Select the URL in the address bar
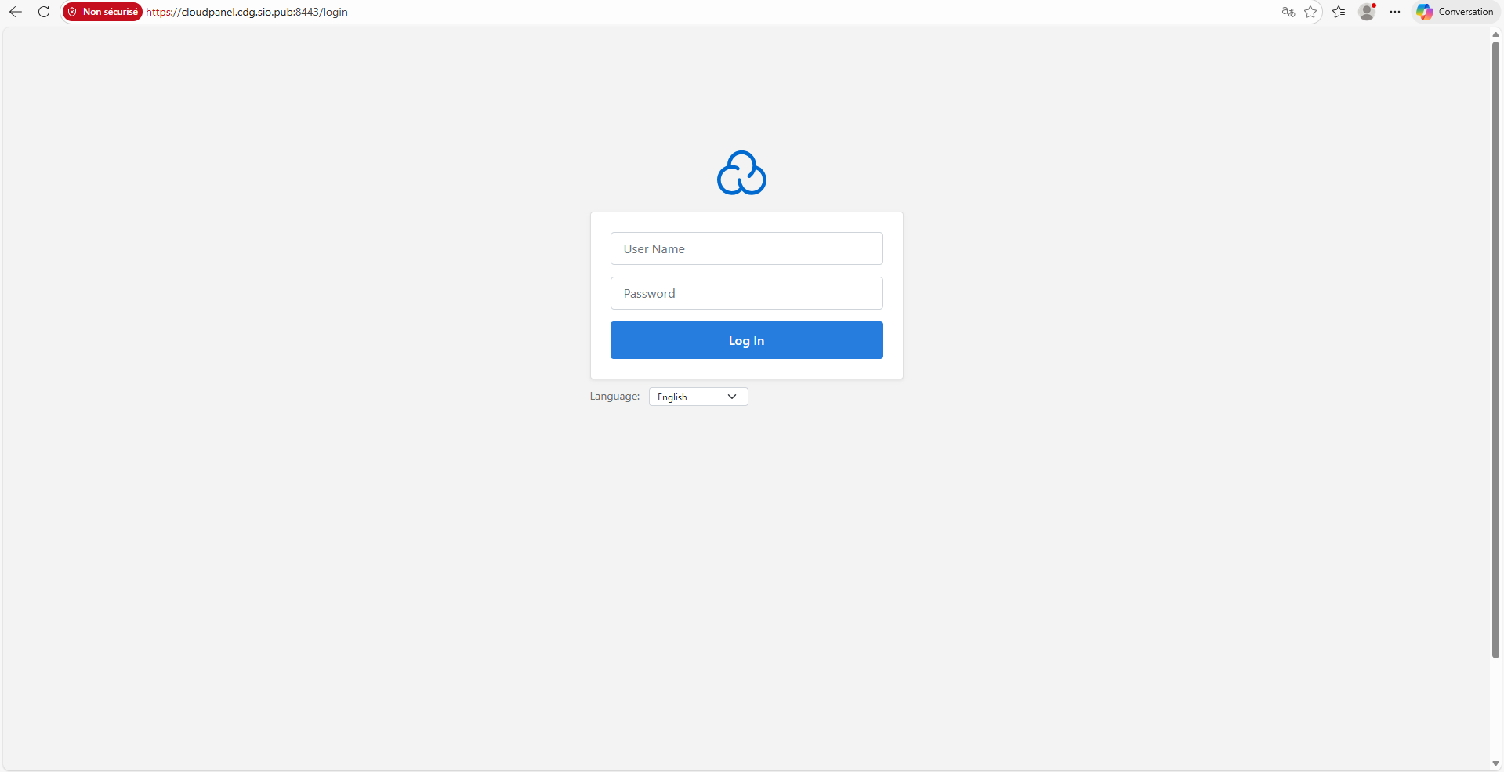 (x=246, y=12)
